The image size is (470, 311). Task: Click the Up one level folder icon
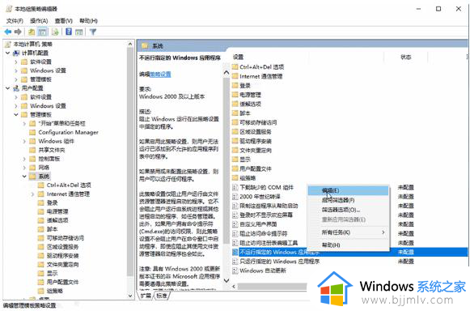pos(32,32)
